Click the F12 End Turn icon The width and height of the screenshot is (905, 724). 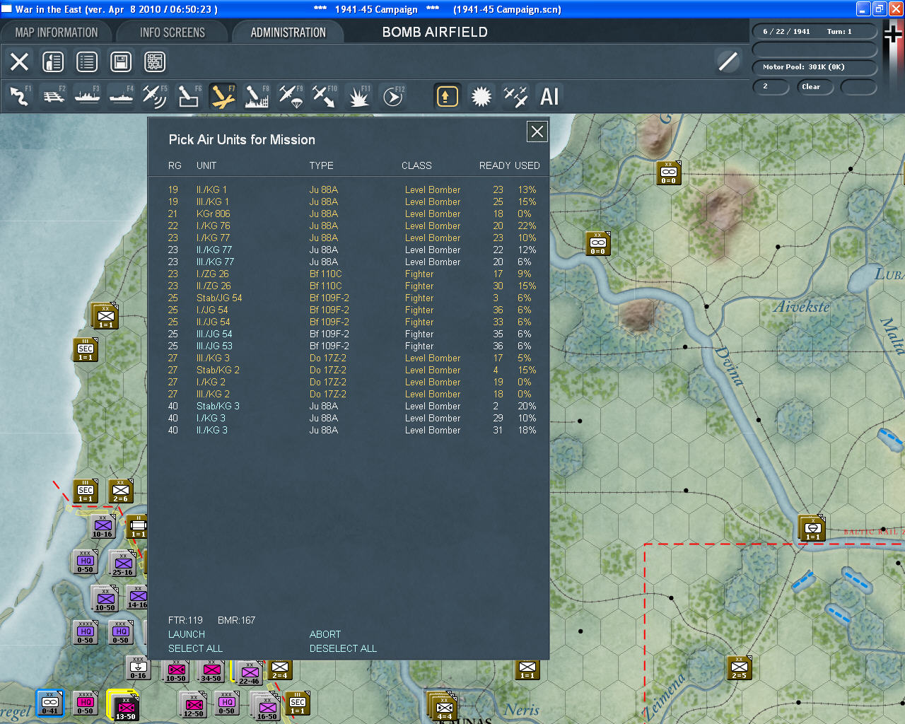pyautogui.click(x=393, y=96)
